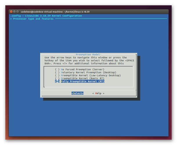Viewport: 177px width, 145px height.
Task: Choose Preemptible Kernel (Low-Latency Desktop) radio
Action: (x=57, y=75)
